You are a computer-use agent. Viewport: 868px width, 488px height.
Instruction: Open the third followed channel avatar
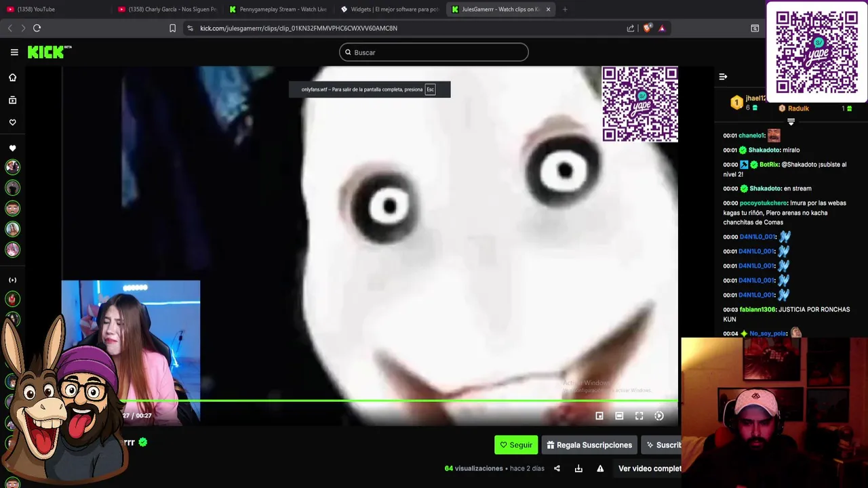click(x=12, y=208)
